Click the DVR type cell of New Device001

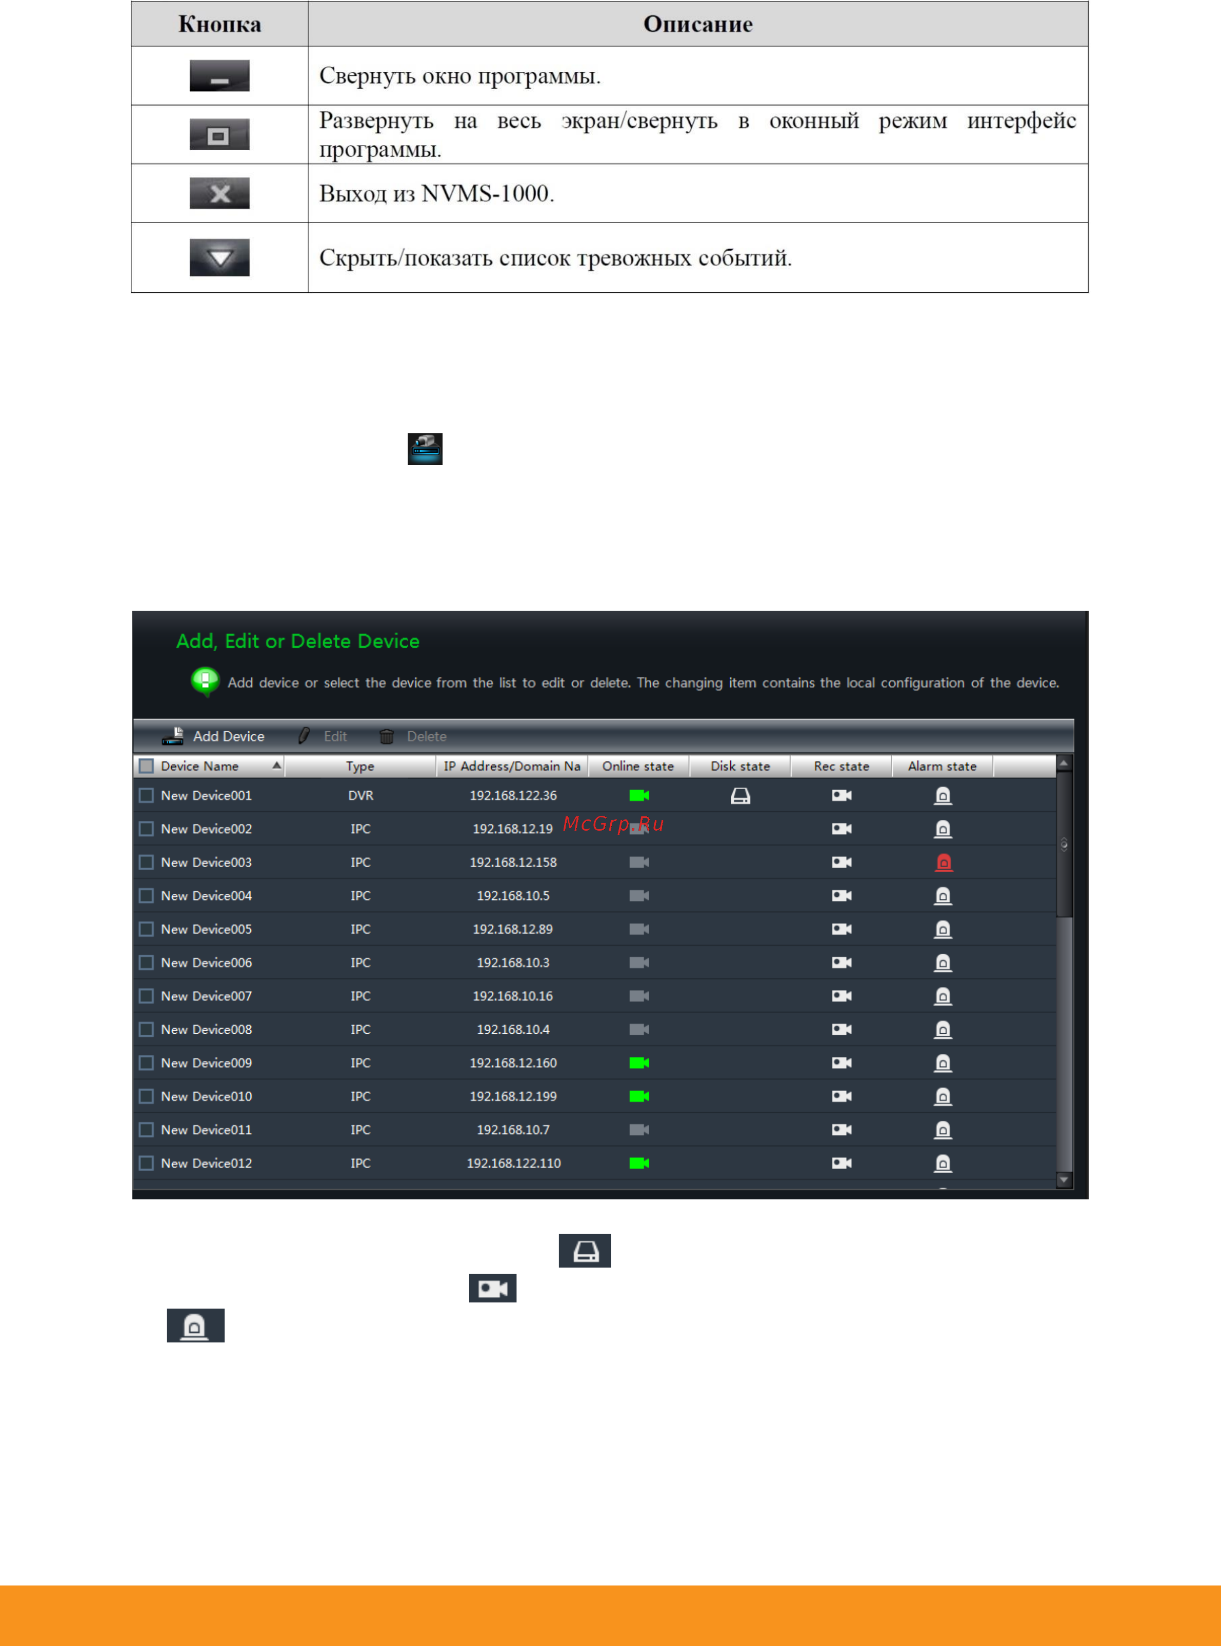click(361, 795)
